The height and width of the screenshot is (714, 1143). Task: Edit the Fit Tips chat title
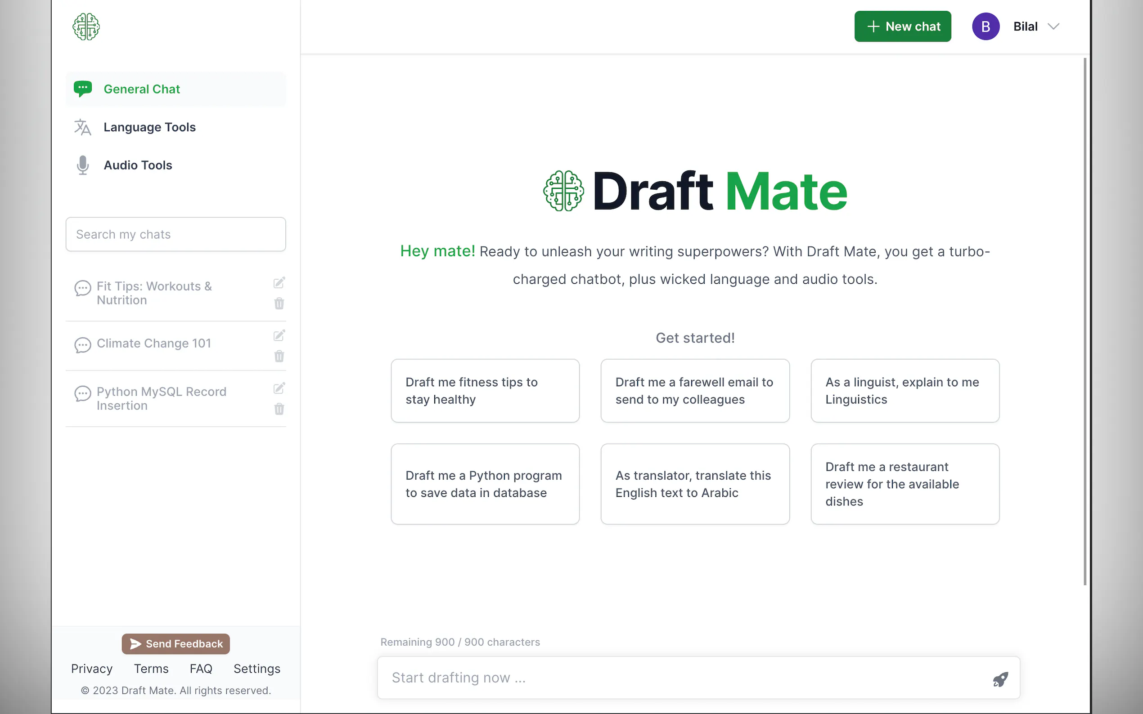[x=279, y=283]
